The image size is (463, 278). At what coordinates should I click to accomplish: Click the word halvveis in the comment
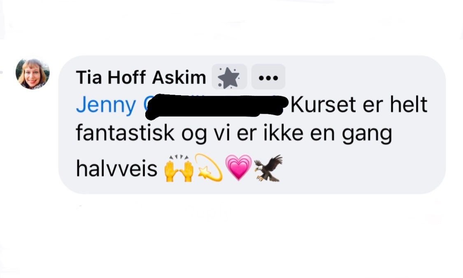coord(116,168)
